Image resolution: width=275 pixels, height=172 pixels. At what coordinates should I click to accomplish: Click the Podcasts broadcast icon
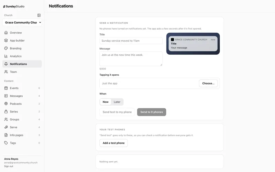pyautogui.click(x=6, y=104)
